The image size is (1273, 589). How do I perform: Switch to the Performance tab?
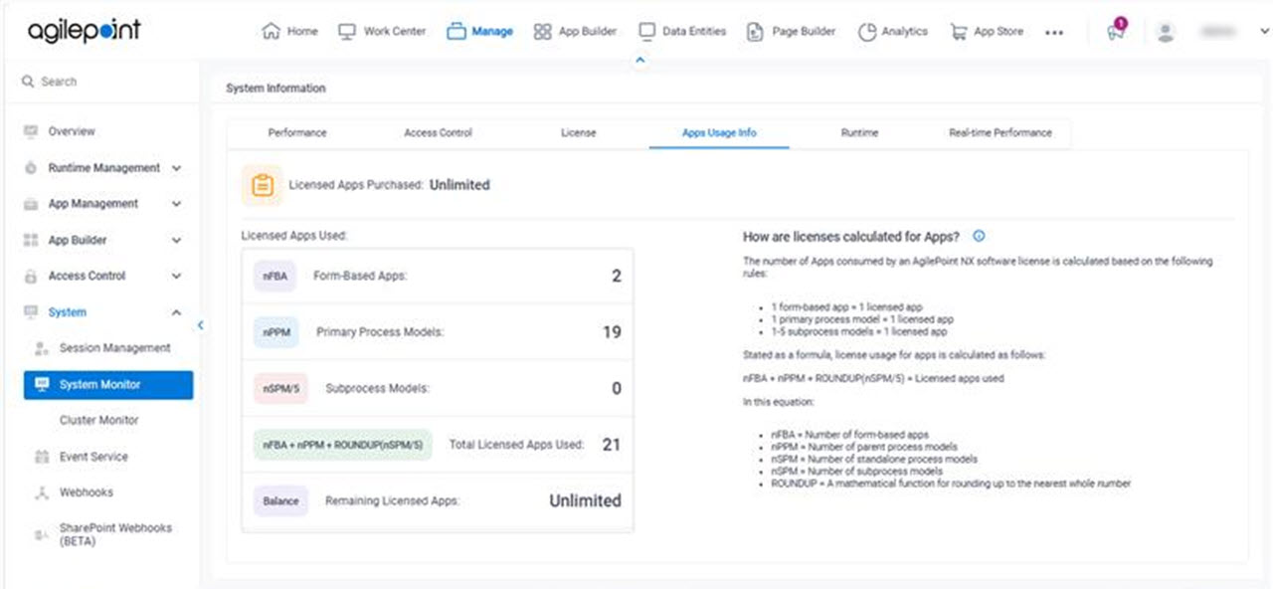297,132
